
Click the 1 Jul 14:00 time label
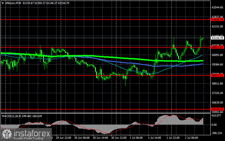(x=154, y=138)
